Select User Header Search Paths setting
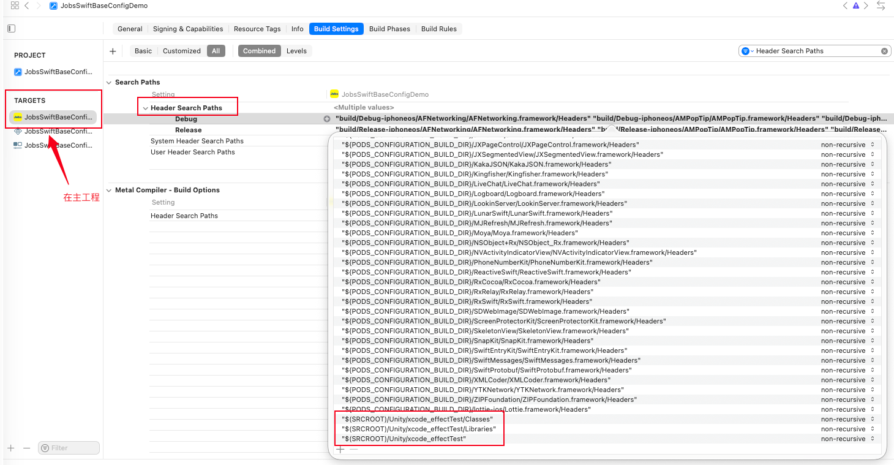894x465 pixels. [193, 152]
